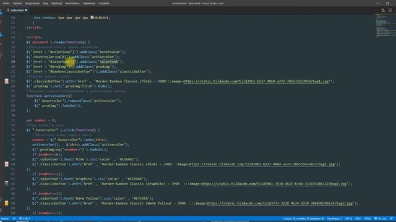Viewport: 396px width, 222px height.
Task: Select the HTML language mode
Action: point(368,219)
